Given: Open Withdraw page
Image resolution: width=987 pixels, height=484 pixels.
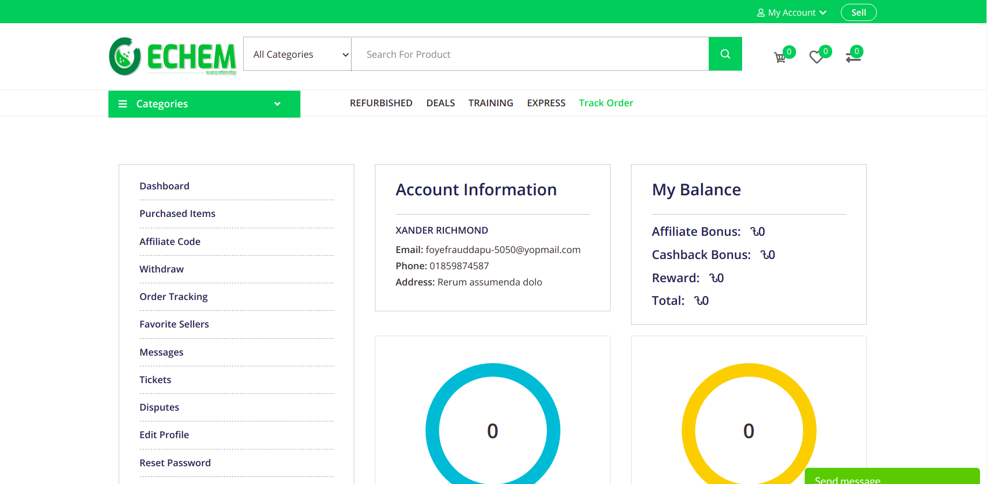Looking at the screenshot, I should (x=162, y=269).
